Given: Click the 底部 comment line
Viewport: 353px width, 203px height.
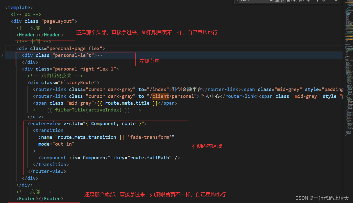Looking at the screenshot, I should 34,192.
